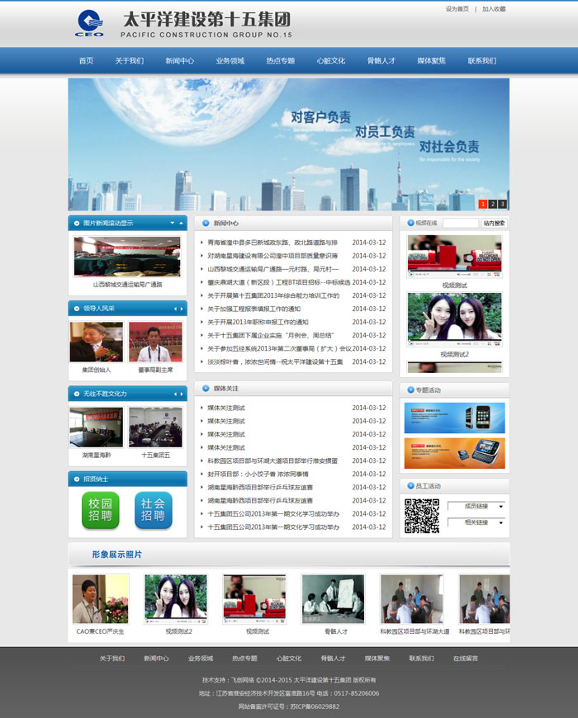578x718 pixels.
Task: Open news item 关于加强工程报表填报工作的通知
Action: pos(254,309)
